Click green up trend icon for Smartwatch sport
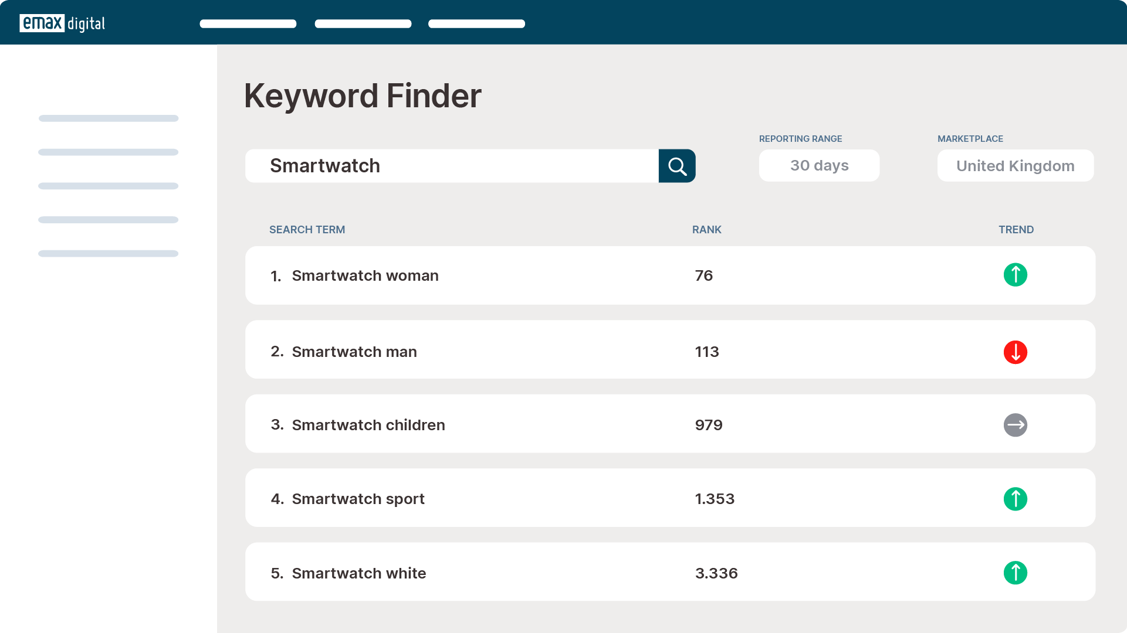This screenshot has width=1127, height=633. click(x=1015, y=499)
